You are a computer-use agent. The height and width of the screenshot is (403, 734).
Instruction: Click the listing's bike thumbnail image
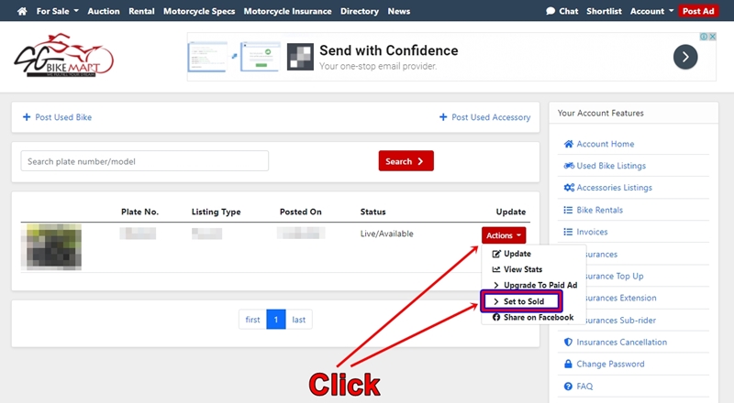[53, 248]
